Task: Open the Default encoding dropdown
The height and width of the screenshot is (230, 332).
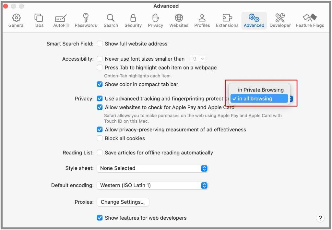Action: pos(152,186)
